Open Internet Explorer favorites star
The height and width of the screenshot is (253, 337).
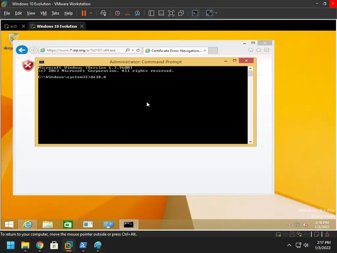coord(259,50)
